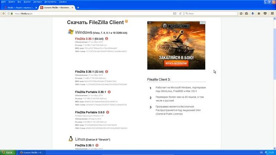The width and height of the screenshot is (276, 155).
Task: Toggle reader view icon in address bar
Action: (x=175, y=13)
